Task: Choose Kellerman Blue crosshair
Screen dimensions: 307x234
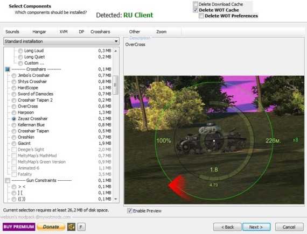Action: 14,125
